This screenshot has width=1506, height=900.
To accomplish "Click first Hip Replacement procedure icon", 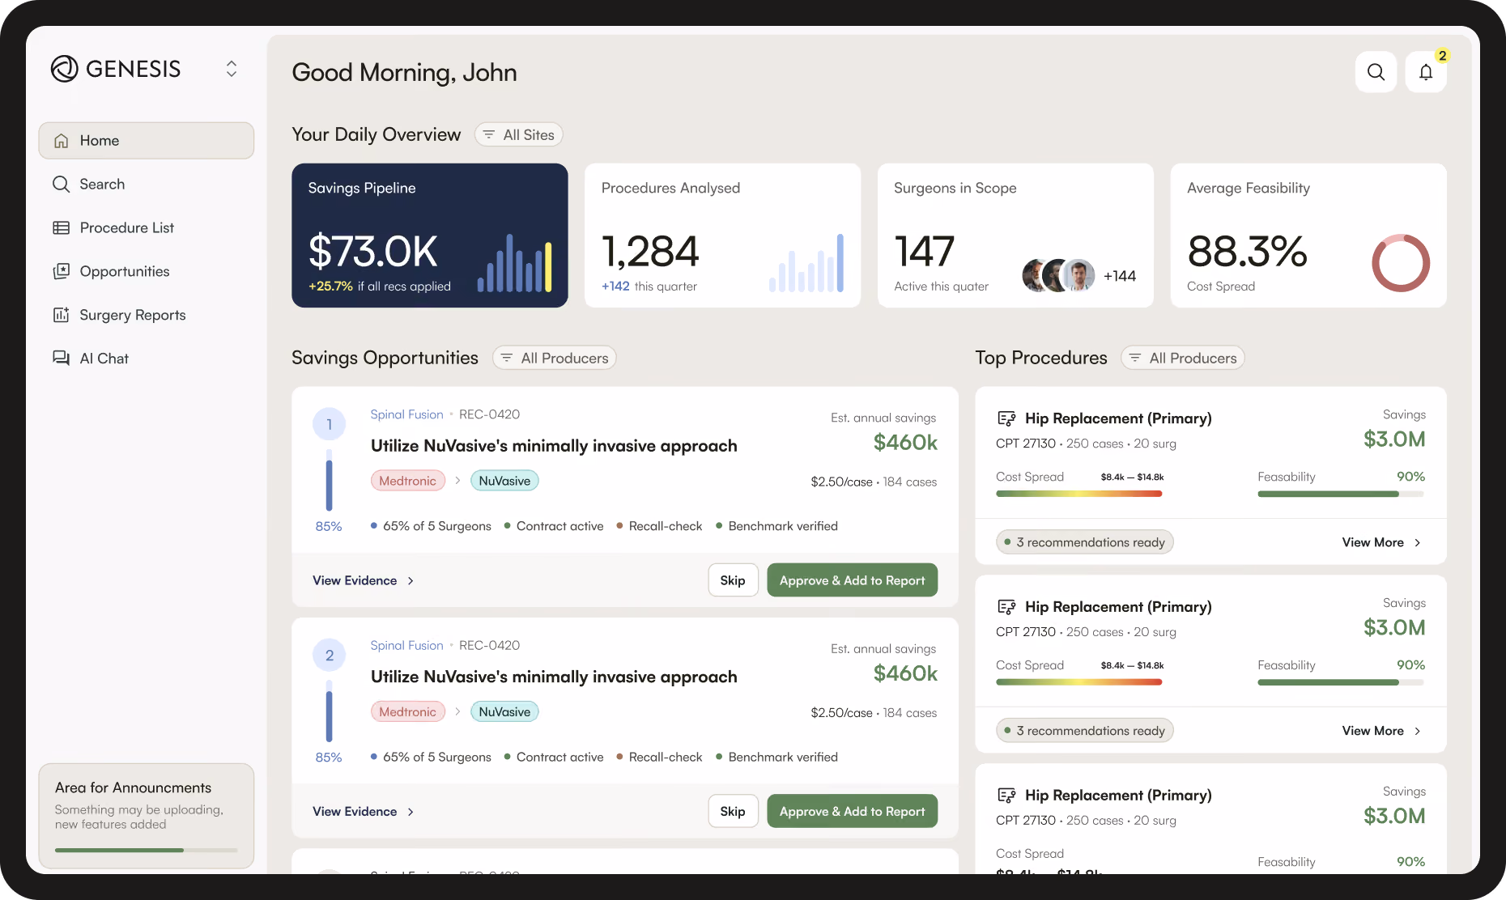I will click(x=1006, y=418).
